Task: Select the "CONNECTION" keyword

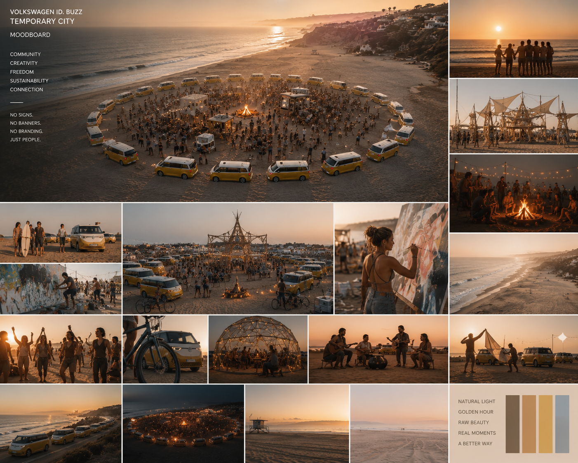Action: tap(26, 90)
